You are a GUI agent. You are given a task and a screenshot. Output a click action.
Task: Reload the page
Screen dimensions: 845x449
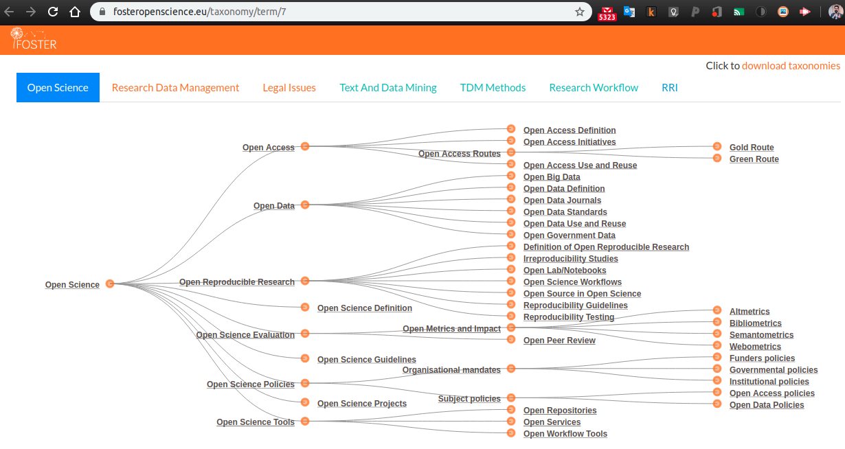pyautogui.click(x=53, y=12)
